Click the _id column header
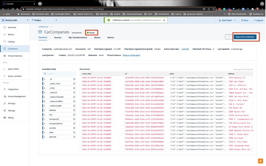This screenshot has width=266, height=166. point(126,74)
